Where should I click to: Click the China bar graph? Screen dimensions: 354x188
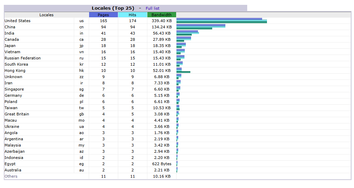pyautogui.click(x=201, y=27)
